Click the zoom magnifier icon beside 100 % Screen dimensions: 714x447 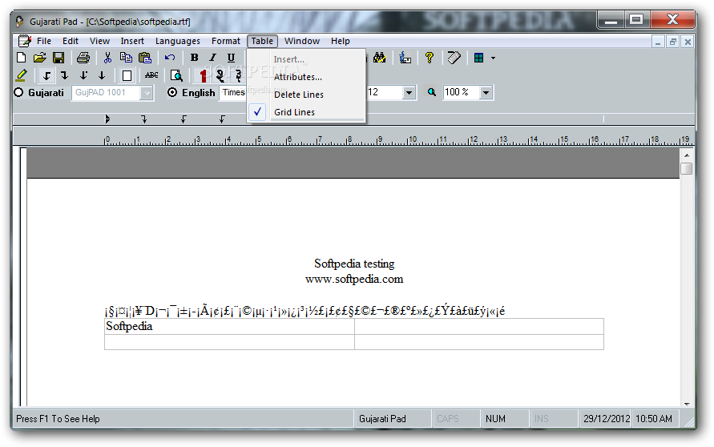pos(431,92)
